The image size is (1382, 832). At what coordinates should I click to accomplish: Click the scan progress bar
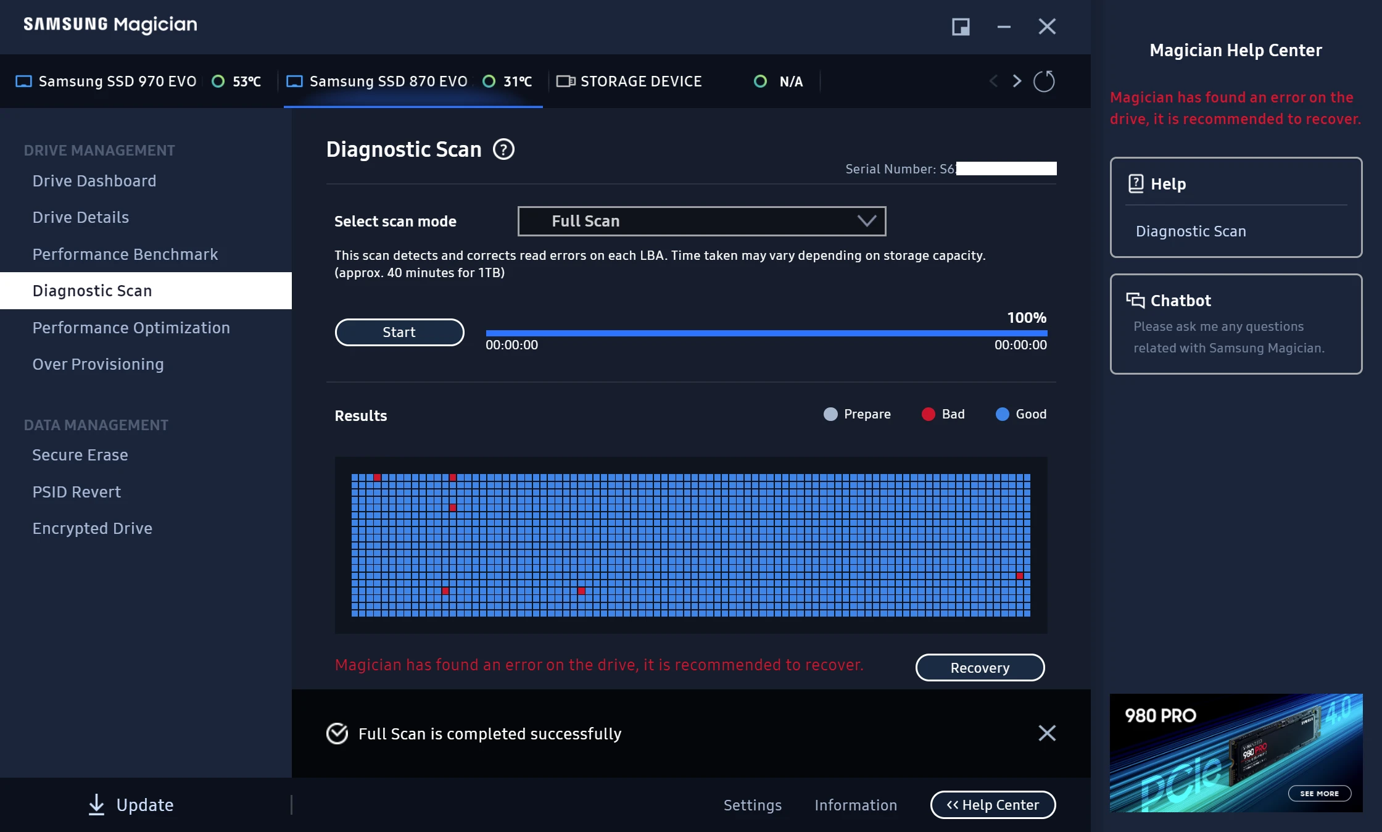pos(766,333)
